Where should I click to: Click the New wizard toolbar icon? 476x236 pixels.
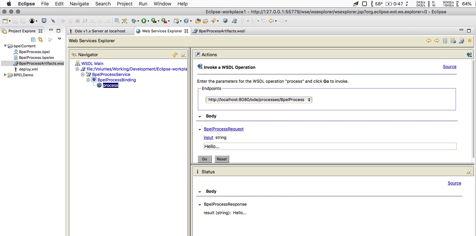tap(5, 21)
